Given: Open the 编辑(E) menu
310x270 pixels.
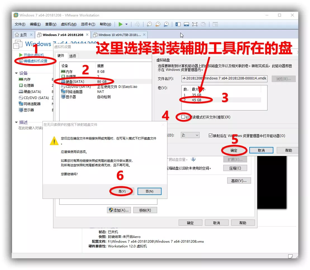Looking at the screenshot, I should 35,24.
